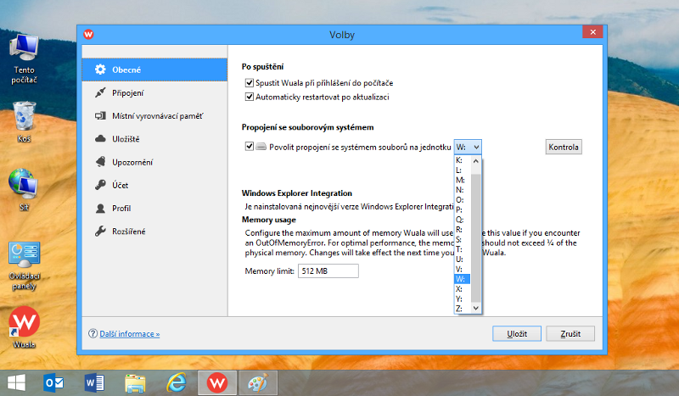Open Wuala desktop shortcut icon

pos(24,323)
